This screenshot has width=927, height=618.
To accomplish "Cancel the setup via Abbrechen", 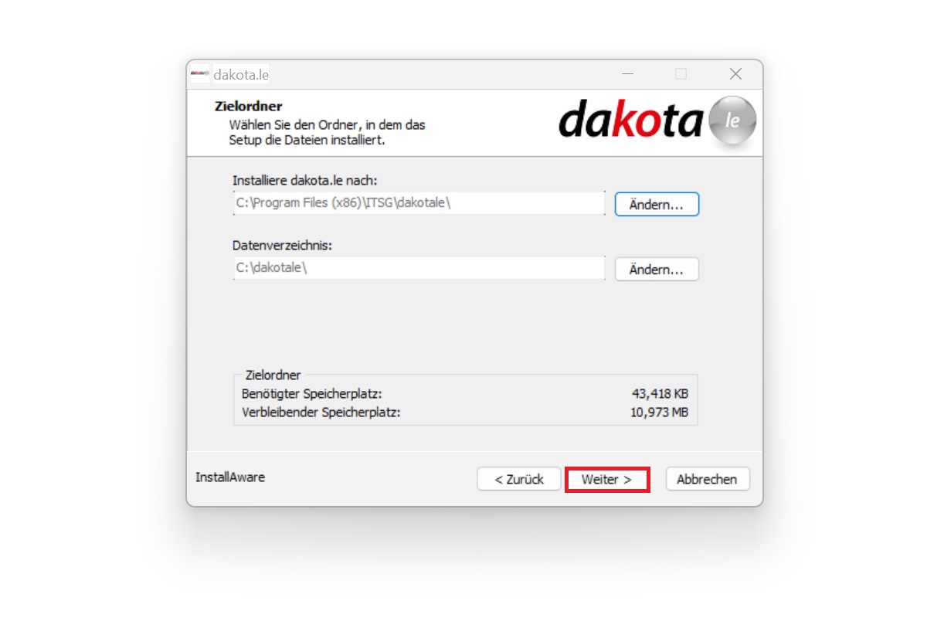I will pos(707,479).
